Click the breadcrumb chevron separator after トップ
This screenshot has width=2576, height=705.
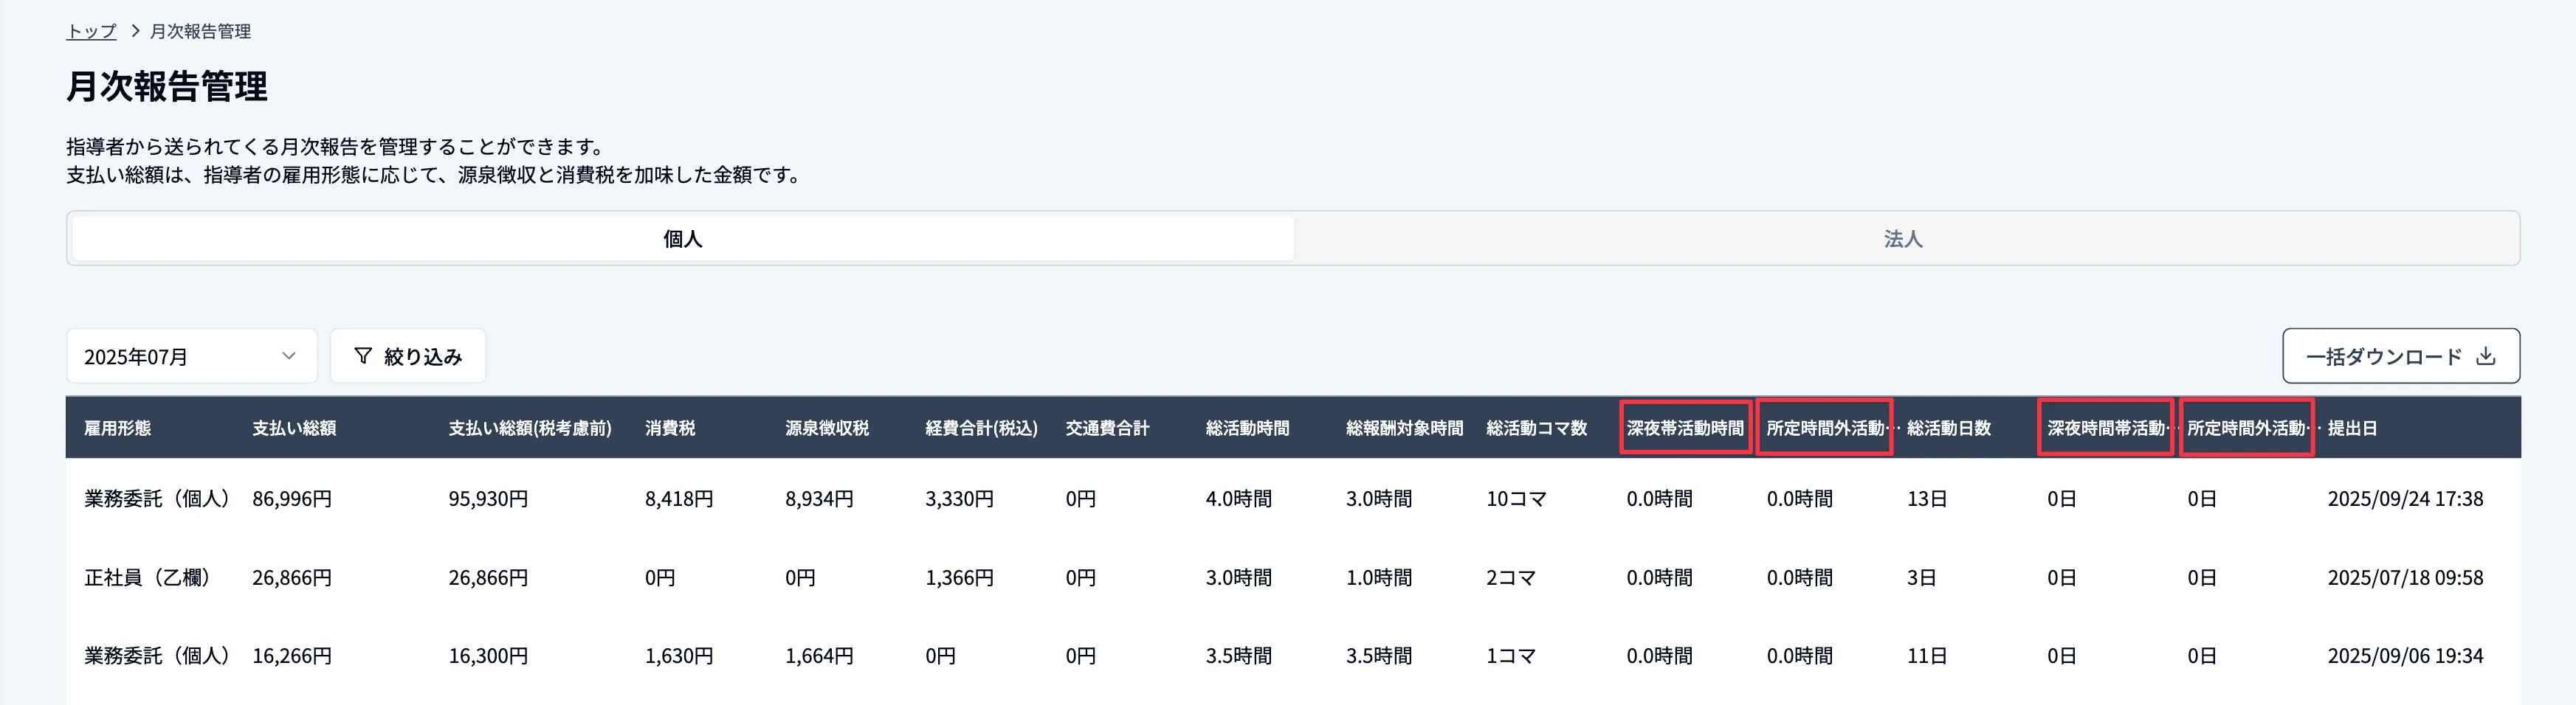[135, 32]
